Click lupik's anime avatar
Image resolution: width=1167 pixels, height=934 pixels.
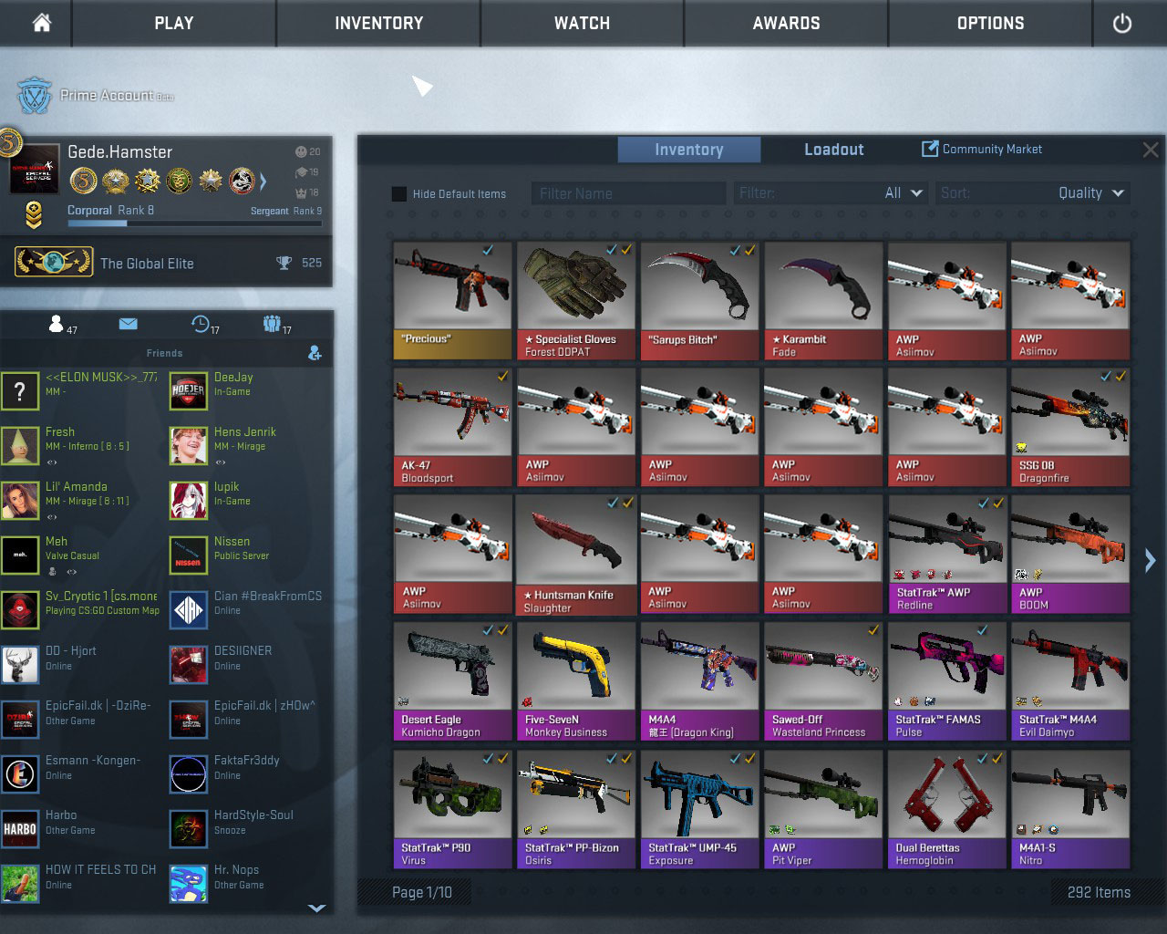[x=189, y=500]
